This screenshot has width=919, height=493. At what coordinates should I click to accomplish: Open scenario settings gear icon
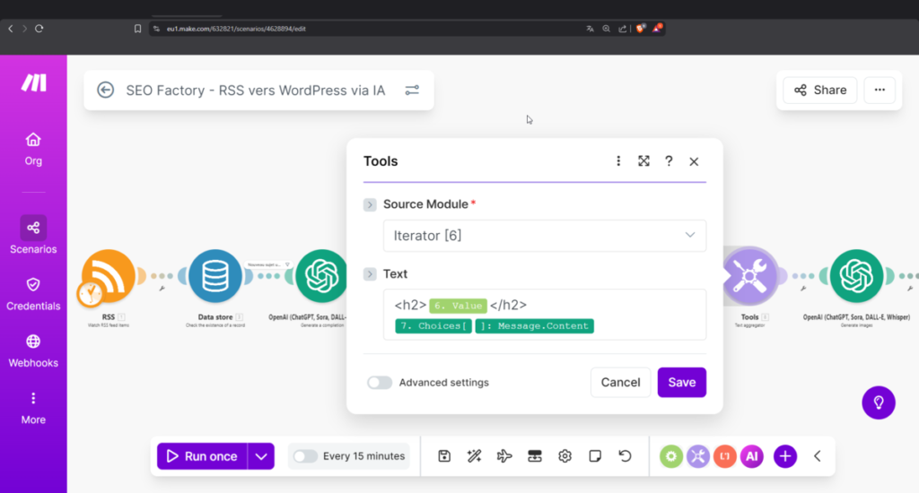coord(565,456)
